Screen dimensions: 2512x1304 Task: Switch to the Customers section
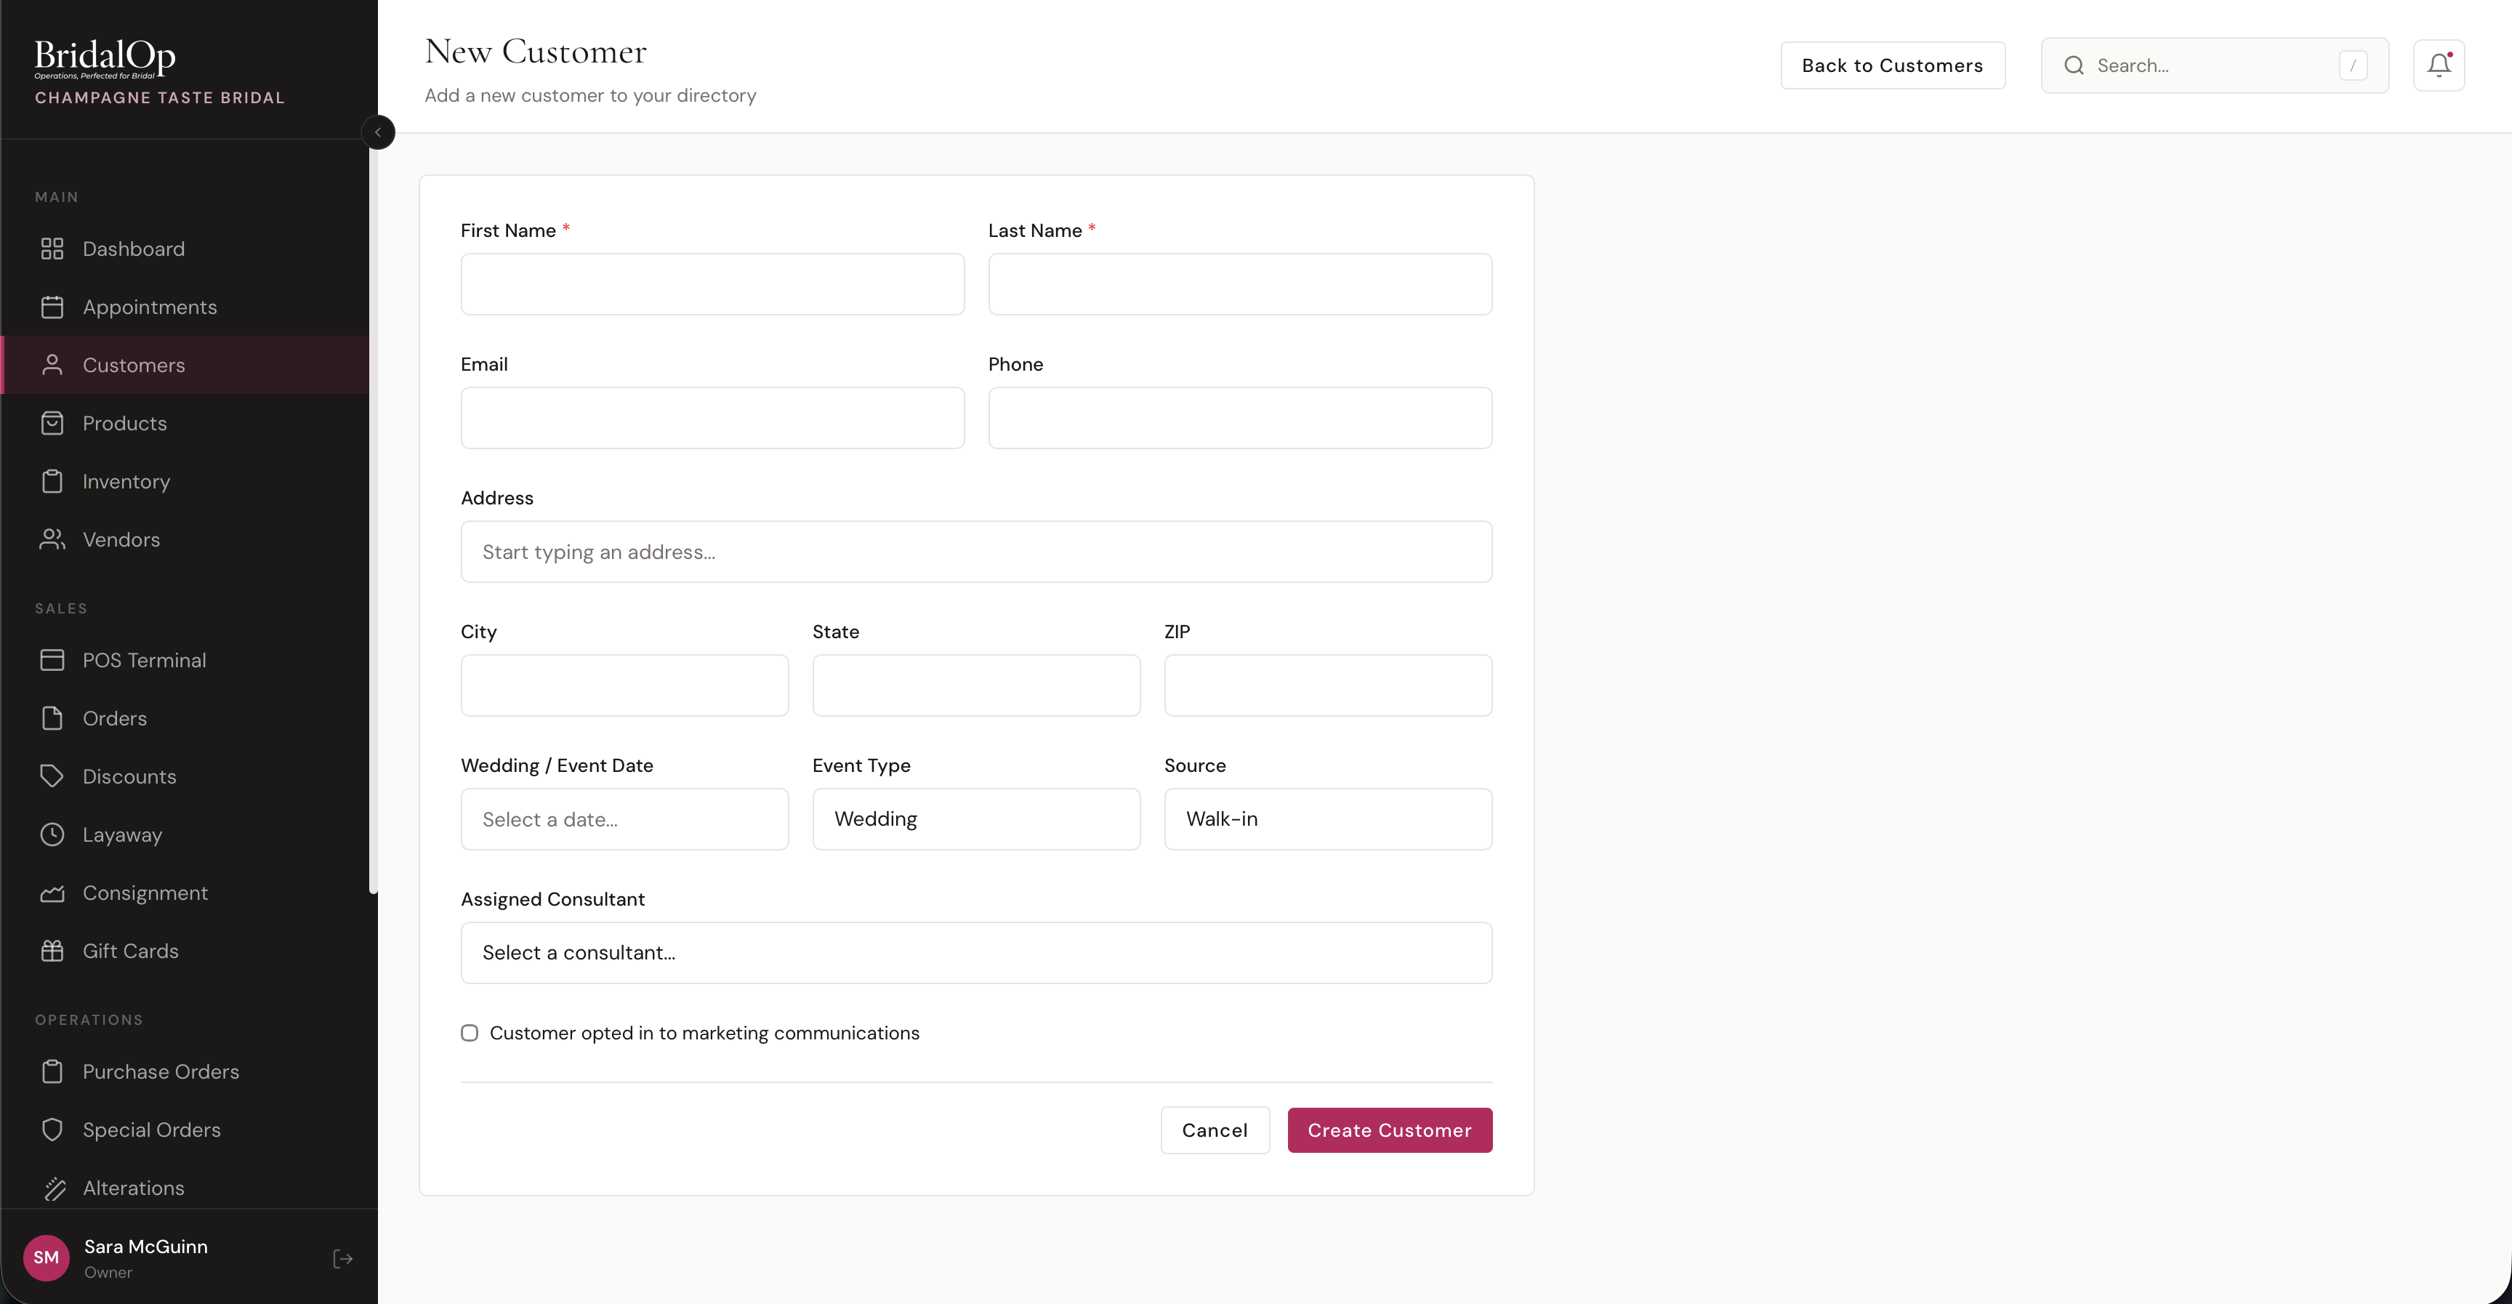pyautogui.click(x=134, y=365)
